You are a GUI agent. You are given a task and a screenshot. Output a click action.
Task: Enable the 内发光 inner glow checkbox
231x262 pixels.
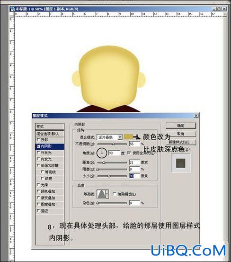coord(38,159)
